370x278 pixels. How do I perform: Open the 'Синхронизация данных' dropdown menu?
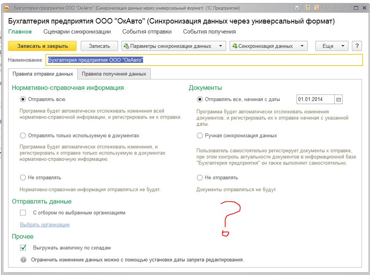tap(268, 46)
